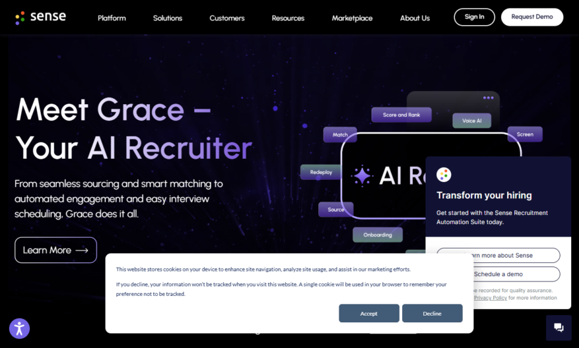Screen dimensions: 579x348
Task: Click the AI sparkle star icon
Action: (x=362, y=175)
